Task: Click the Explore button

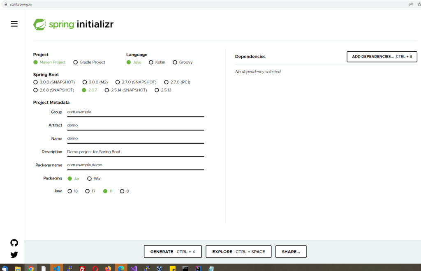Action: (238, 252)
